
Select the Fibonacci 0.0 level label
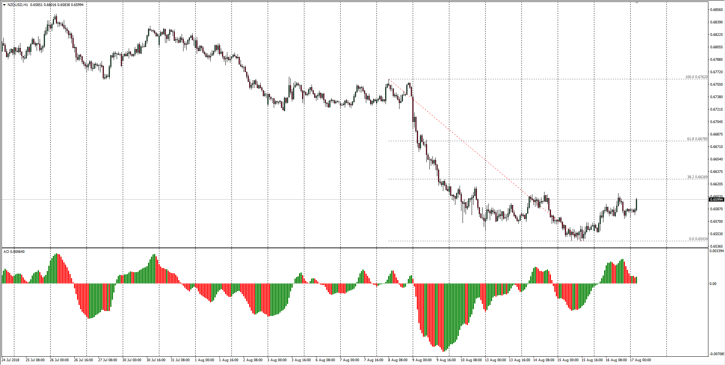(698, 239)
